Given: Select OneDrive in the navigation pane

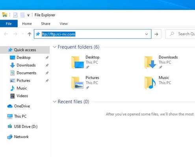Looking at the screenshot, I should click(x=19, y=106).
